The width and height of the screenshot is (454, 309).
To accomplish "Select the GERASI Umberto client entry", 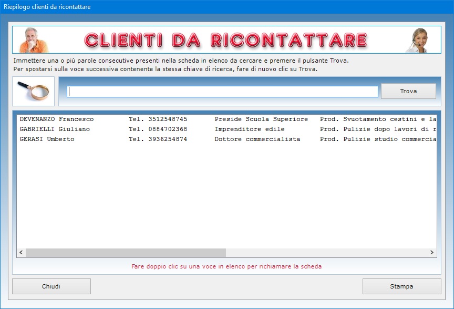I will [47, 139].
